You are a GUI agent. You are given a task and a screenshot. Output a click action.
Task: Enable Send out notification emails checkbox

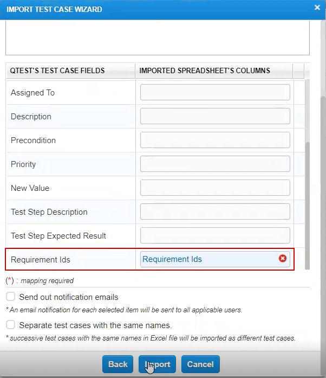pyautogui.click(x=11, y=297)
